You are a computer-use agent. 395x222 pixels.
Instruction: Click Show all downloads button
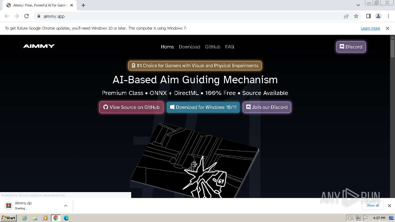point(373,205)
